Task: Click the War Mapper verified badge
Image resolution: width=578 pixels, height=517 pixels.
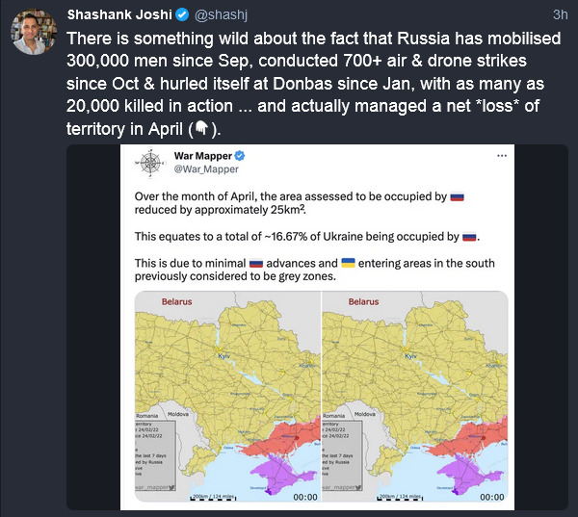Action: point(241,155)
